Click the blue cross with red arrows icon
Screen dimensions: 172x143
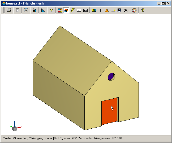[100, 10]
